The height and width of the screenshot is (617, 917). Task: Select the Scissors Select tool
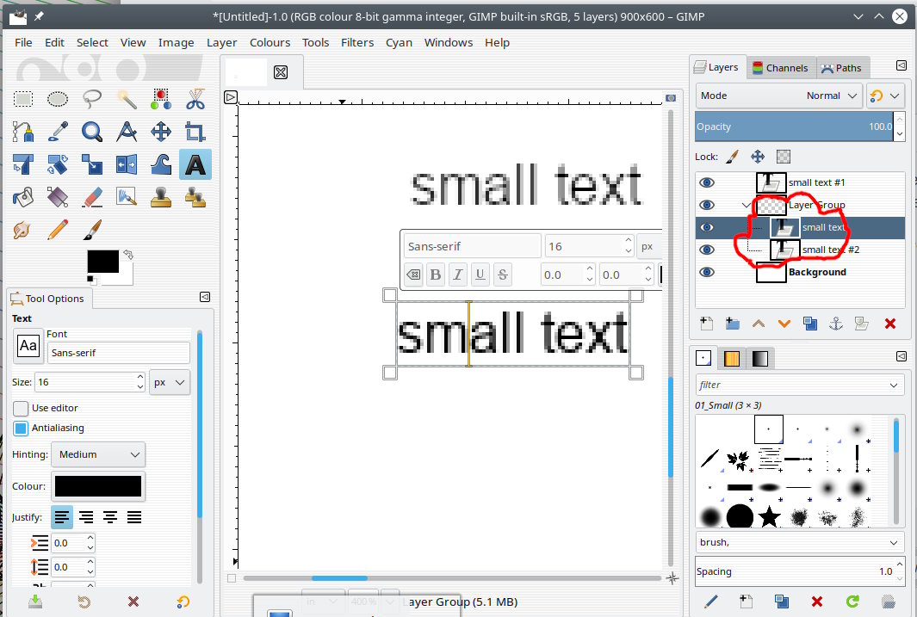click(x=195, y=99)
